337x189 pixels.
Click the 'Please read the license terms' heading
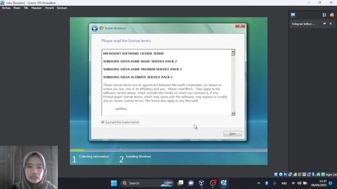[126, 41]
